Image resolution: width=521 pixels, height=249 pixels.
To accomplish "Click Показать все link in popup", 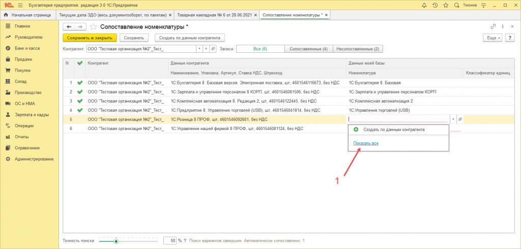I will pyautogui.click(x=366, y=143).
